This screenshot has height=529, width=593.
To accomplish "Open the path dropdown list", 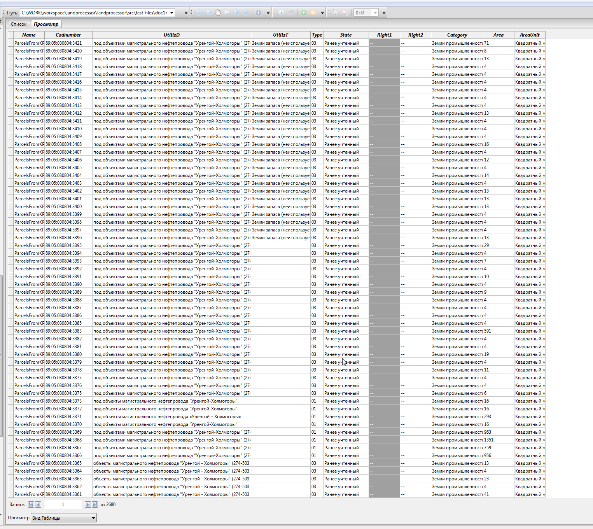I will pyautogui.click(x=172, y=13).
